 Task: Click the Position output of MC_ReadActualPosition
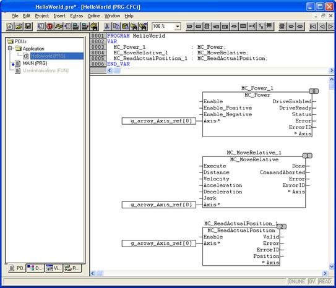[x=266, y=256]
